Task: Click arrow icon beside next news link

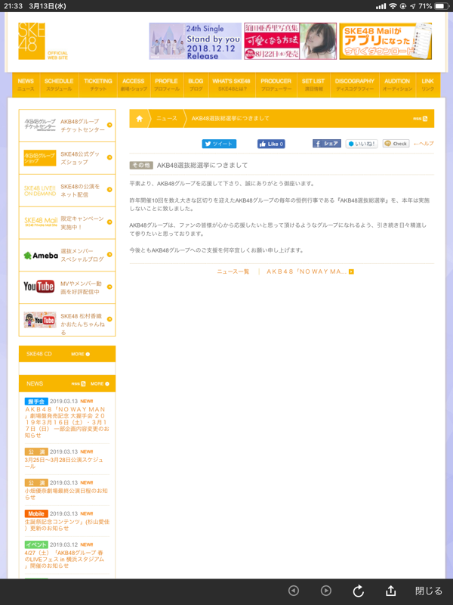Action: pos(351,271)
